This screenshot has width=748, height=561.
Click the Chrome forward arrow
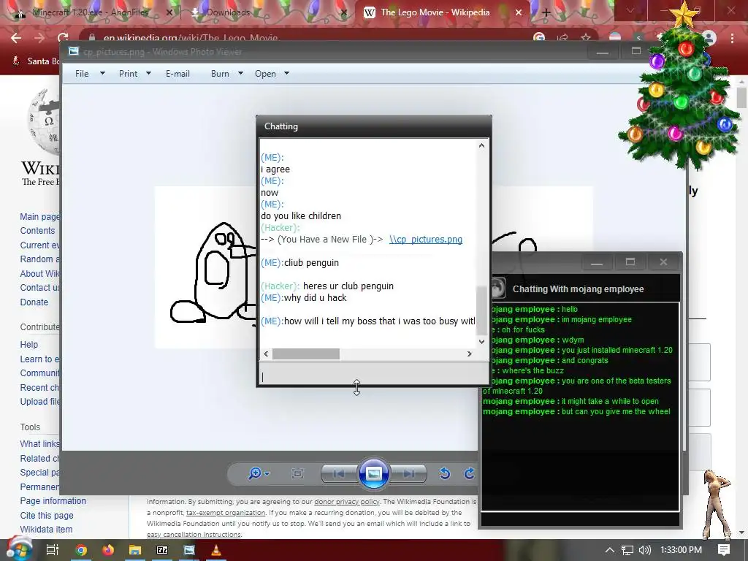[39, 38]
